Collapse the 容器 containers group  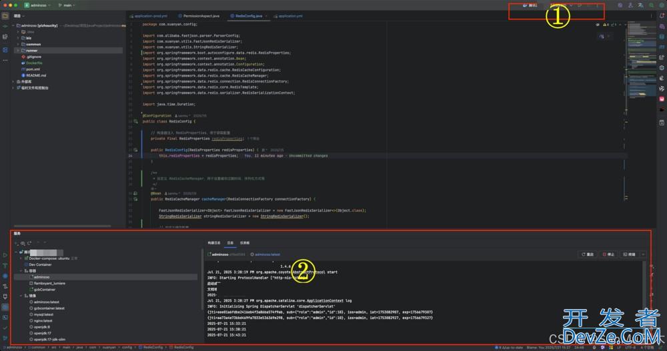[21, 270]
